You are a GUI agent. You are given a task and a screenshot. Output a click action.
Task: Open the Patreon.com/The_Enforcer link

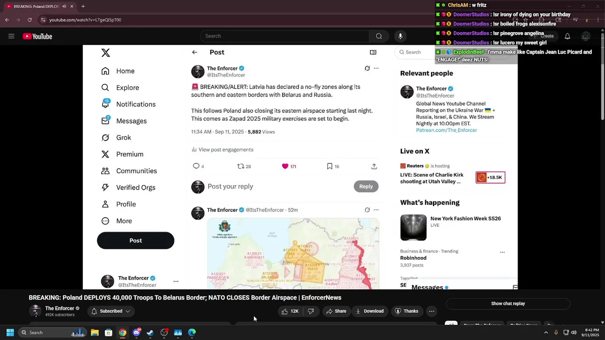point(446,130)
